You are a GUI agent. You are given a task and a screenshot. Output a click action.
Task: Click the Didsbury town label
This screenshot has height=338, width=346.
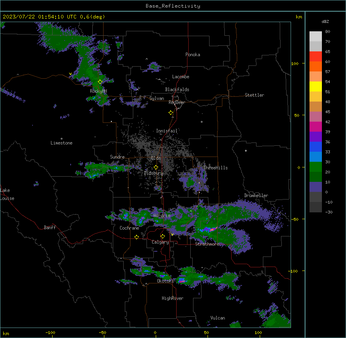[154, 173]
